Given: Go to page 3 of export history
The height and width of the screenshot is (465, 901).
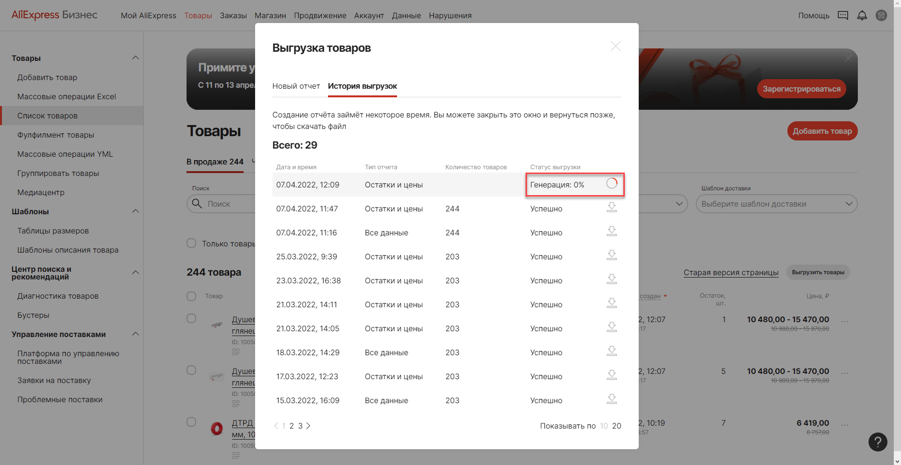Looking at the screenshot, I should pyautogui.click(x=300, y=426).
